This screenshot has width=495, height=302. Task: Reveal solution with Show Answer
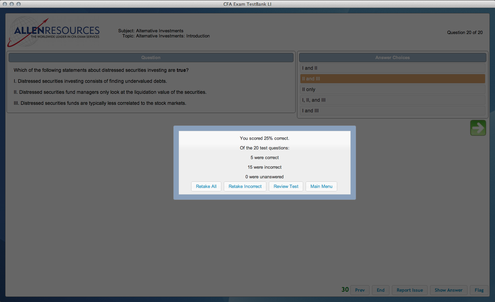(448, 290)
